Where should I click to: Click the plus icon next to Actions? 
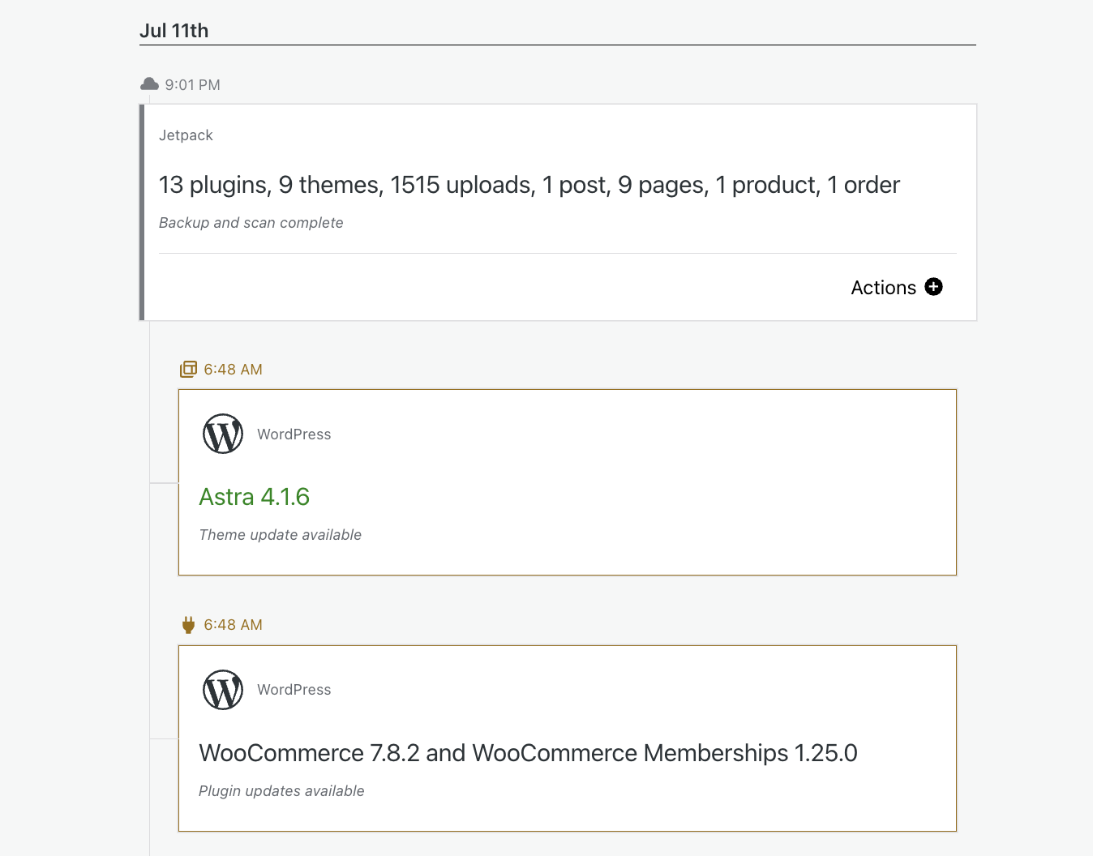point(933,287)
